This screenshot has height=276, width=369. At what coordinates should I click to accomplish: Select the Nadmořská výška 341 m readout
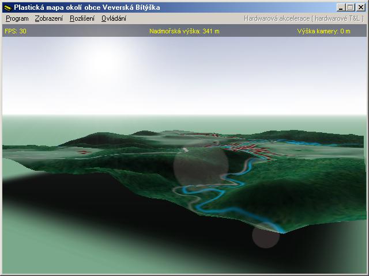[184, 31]
